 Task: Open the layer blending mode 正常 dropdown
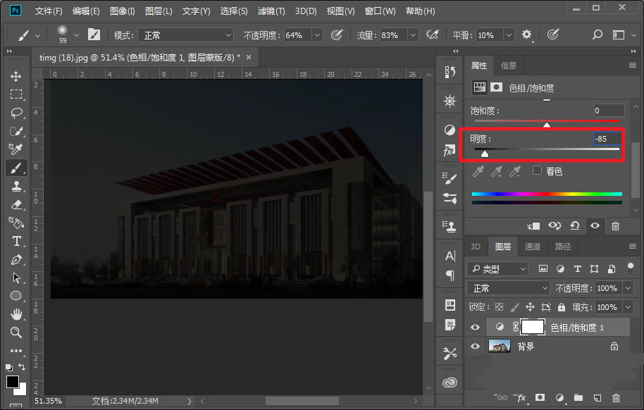(x=508, y=288)
